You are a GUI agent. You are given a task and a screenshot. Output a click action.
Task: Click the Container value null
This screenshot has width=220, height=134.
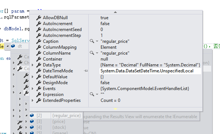(x=104, y=59)
